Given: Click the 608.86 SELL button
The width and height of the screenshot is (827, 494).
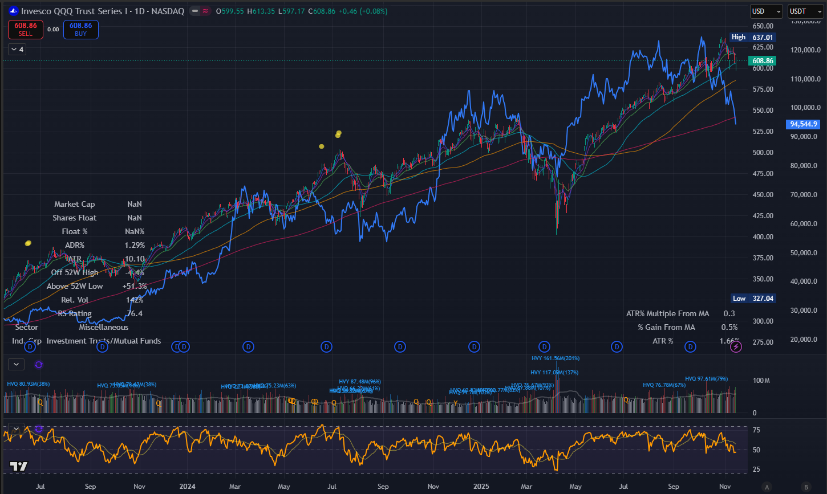Looking at the screenshot, I should tap(26, 29).
